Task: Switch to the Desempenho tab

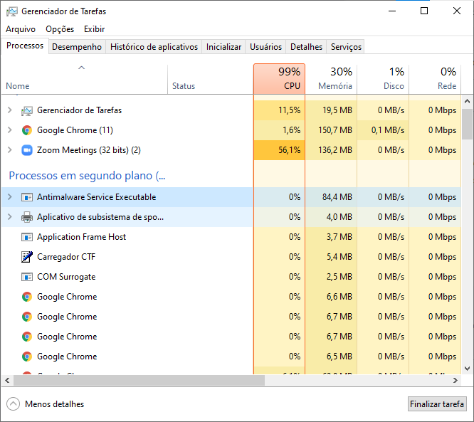Action: pyautogui.click(x=77, y=47)
